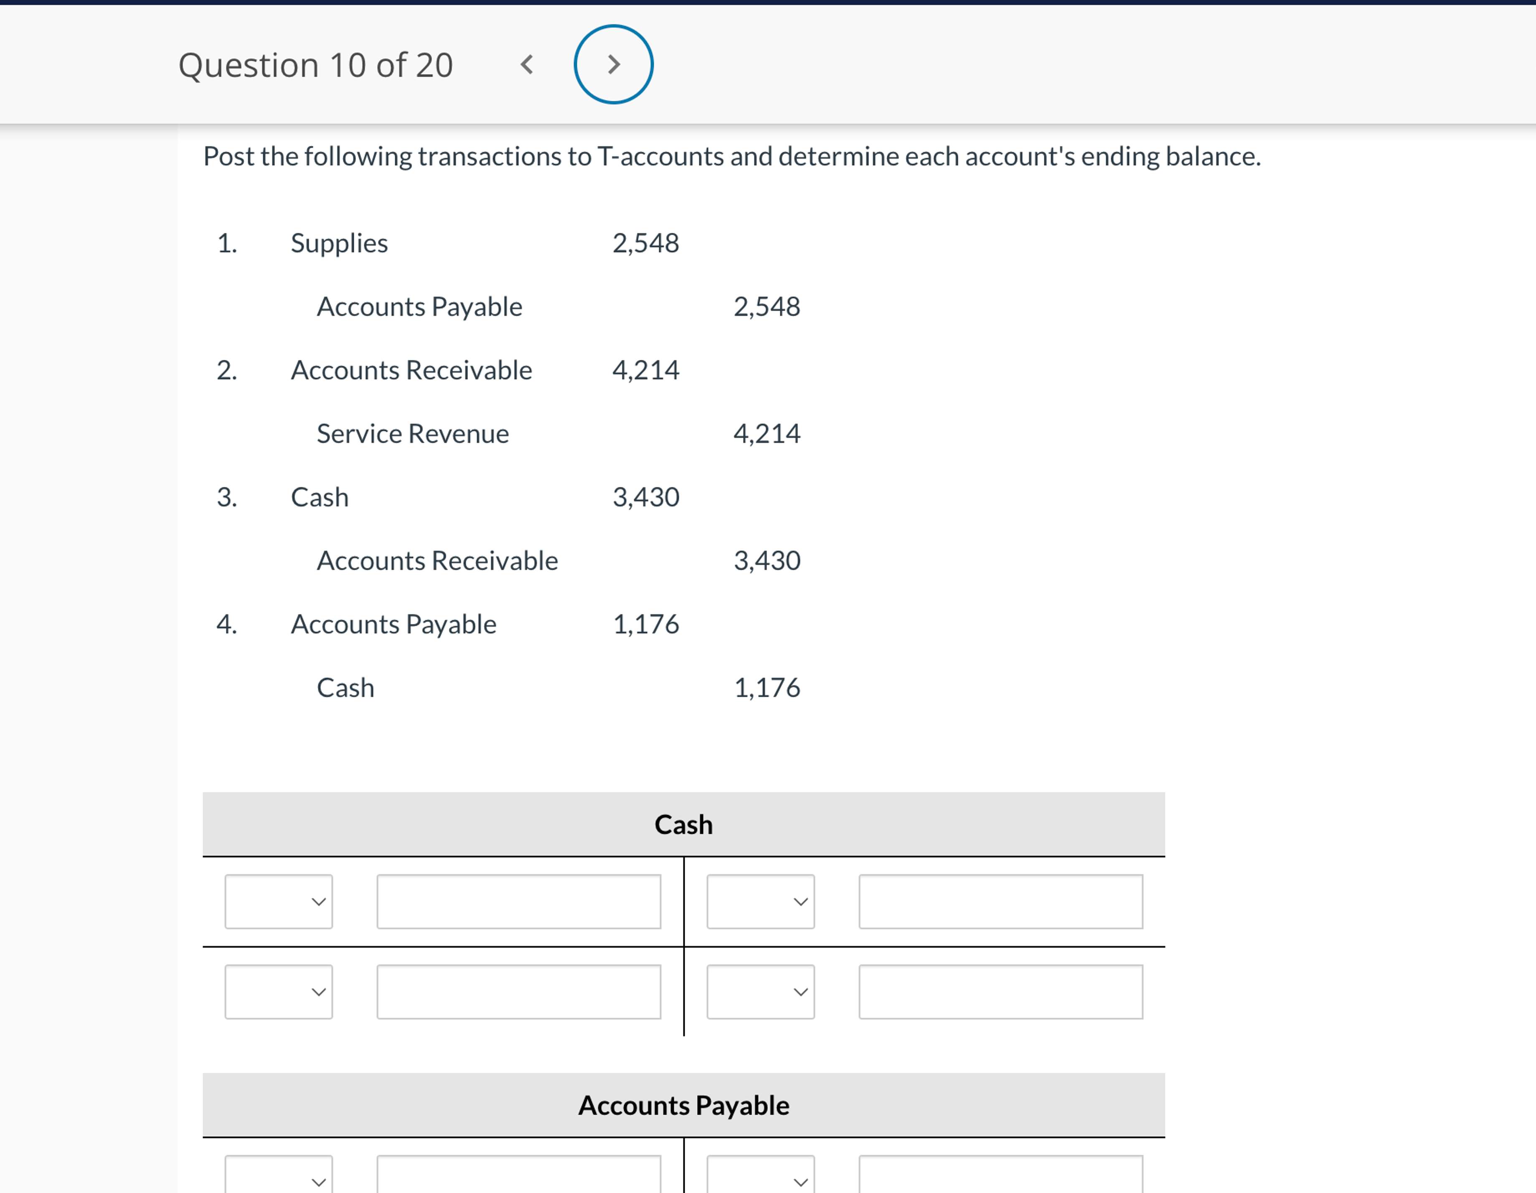The image size is (1536, 1193).
Task: Go to the next question circled arrow
Action: [x=613, y=65]
